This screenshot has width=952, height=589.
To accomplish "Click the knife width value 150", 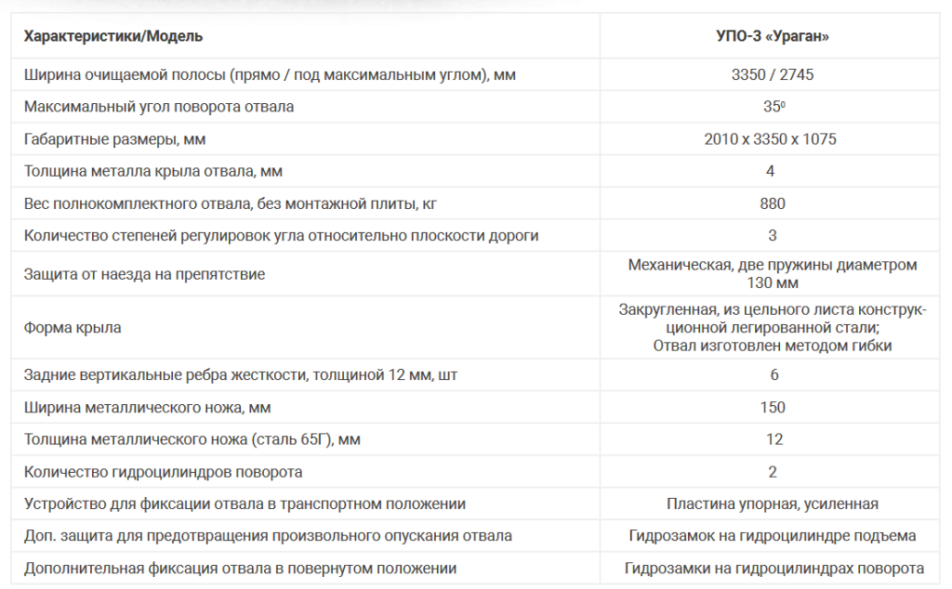I will tap(772, 407).
